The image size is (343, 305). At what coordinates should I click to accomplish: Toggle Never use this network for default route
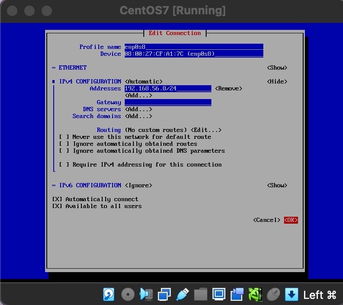[x=135, y=137]
